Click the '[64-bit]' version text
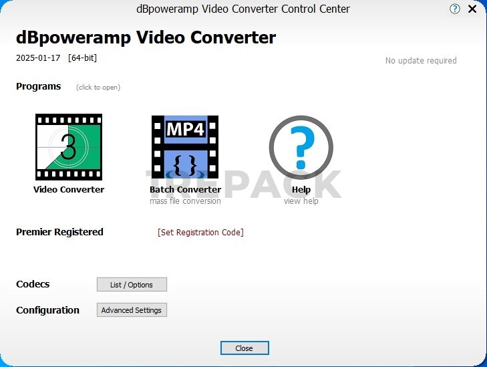 (x=82, y=58)
